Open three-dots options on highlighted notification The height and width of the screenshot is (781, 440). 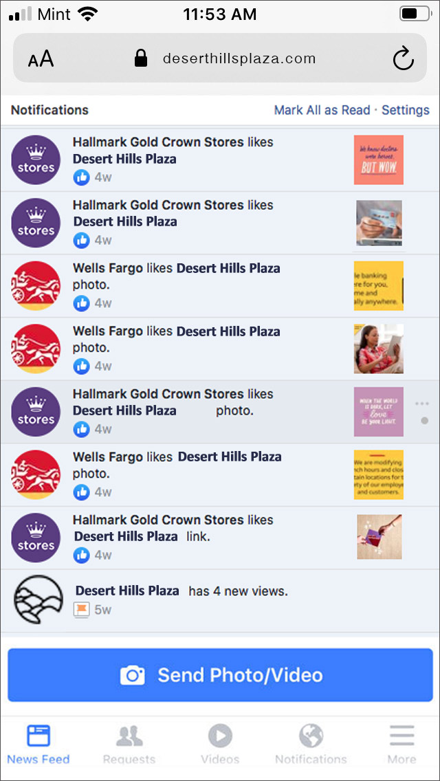click(x=422, y=404)
